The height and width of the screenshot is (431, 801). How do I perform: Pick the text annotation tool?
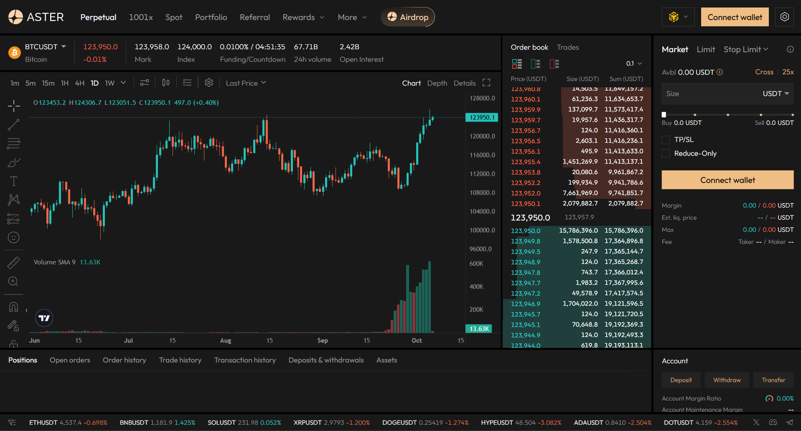[13, 181]
